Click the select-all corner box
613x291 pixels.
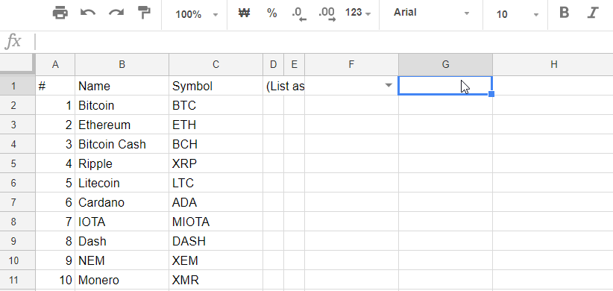click(17, 64)
